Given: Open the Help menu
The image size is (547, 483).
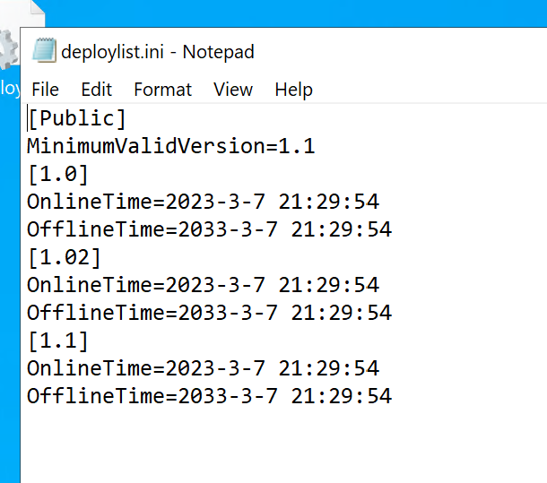Looking at the screenshot, I should pos(293,90).
